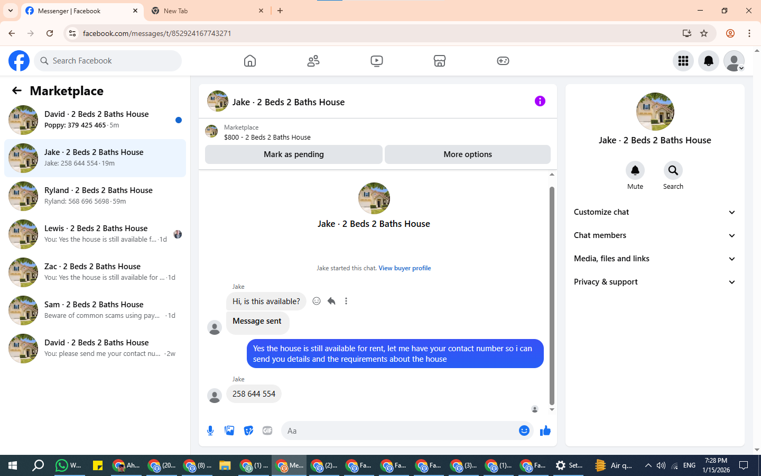This screenshot has width=761, height=476.
Task: Select Jake chat in conversation list
Action: pyautogui.click(x=95, y=158)
